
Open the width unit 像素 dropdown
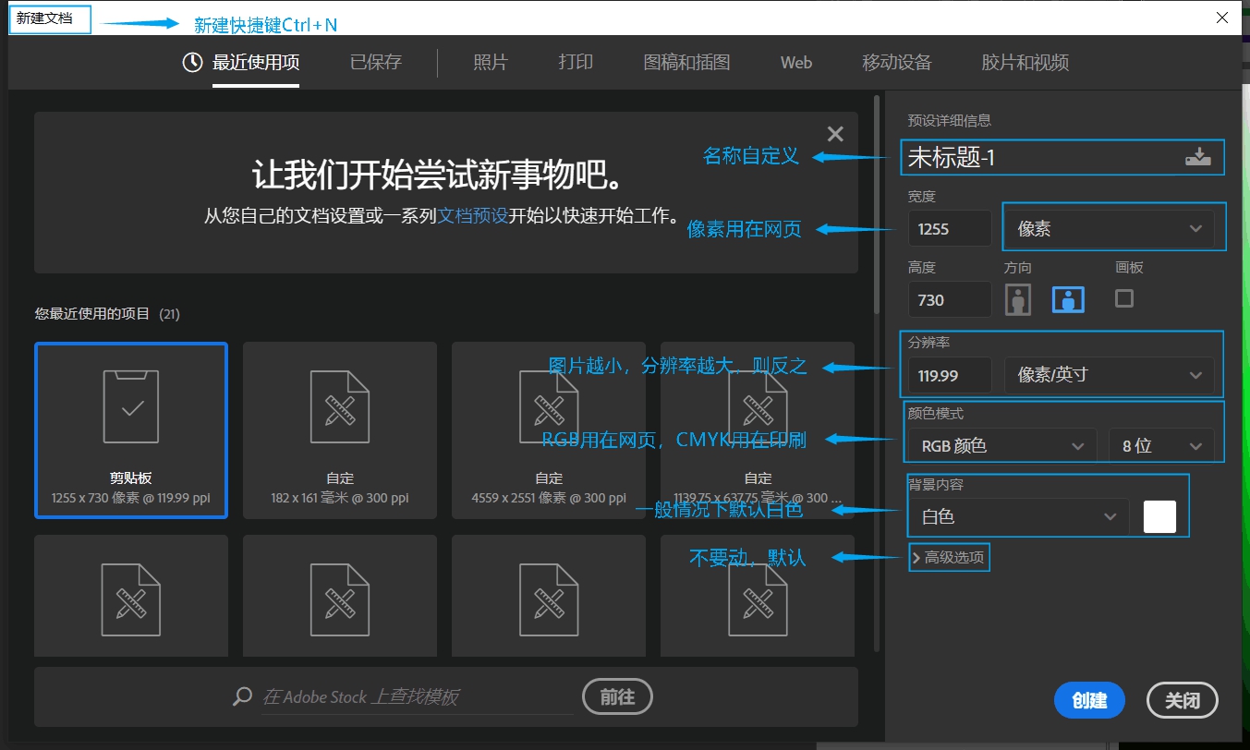[x=1109, y=229]
